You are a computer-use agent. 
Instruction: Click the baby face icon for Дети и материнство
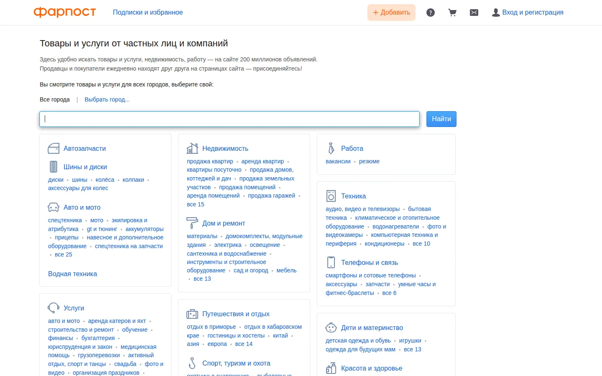coord(331,328)
